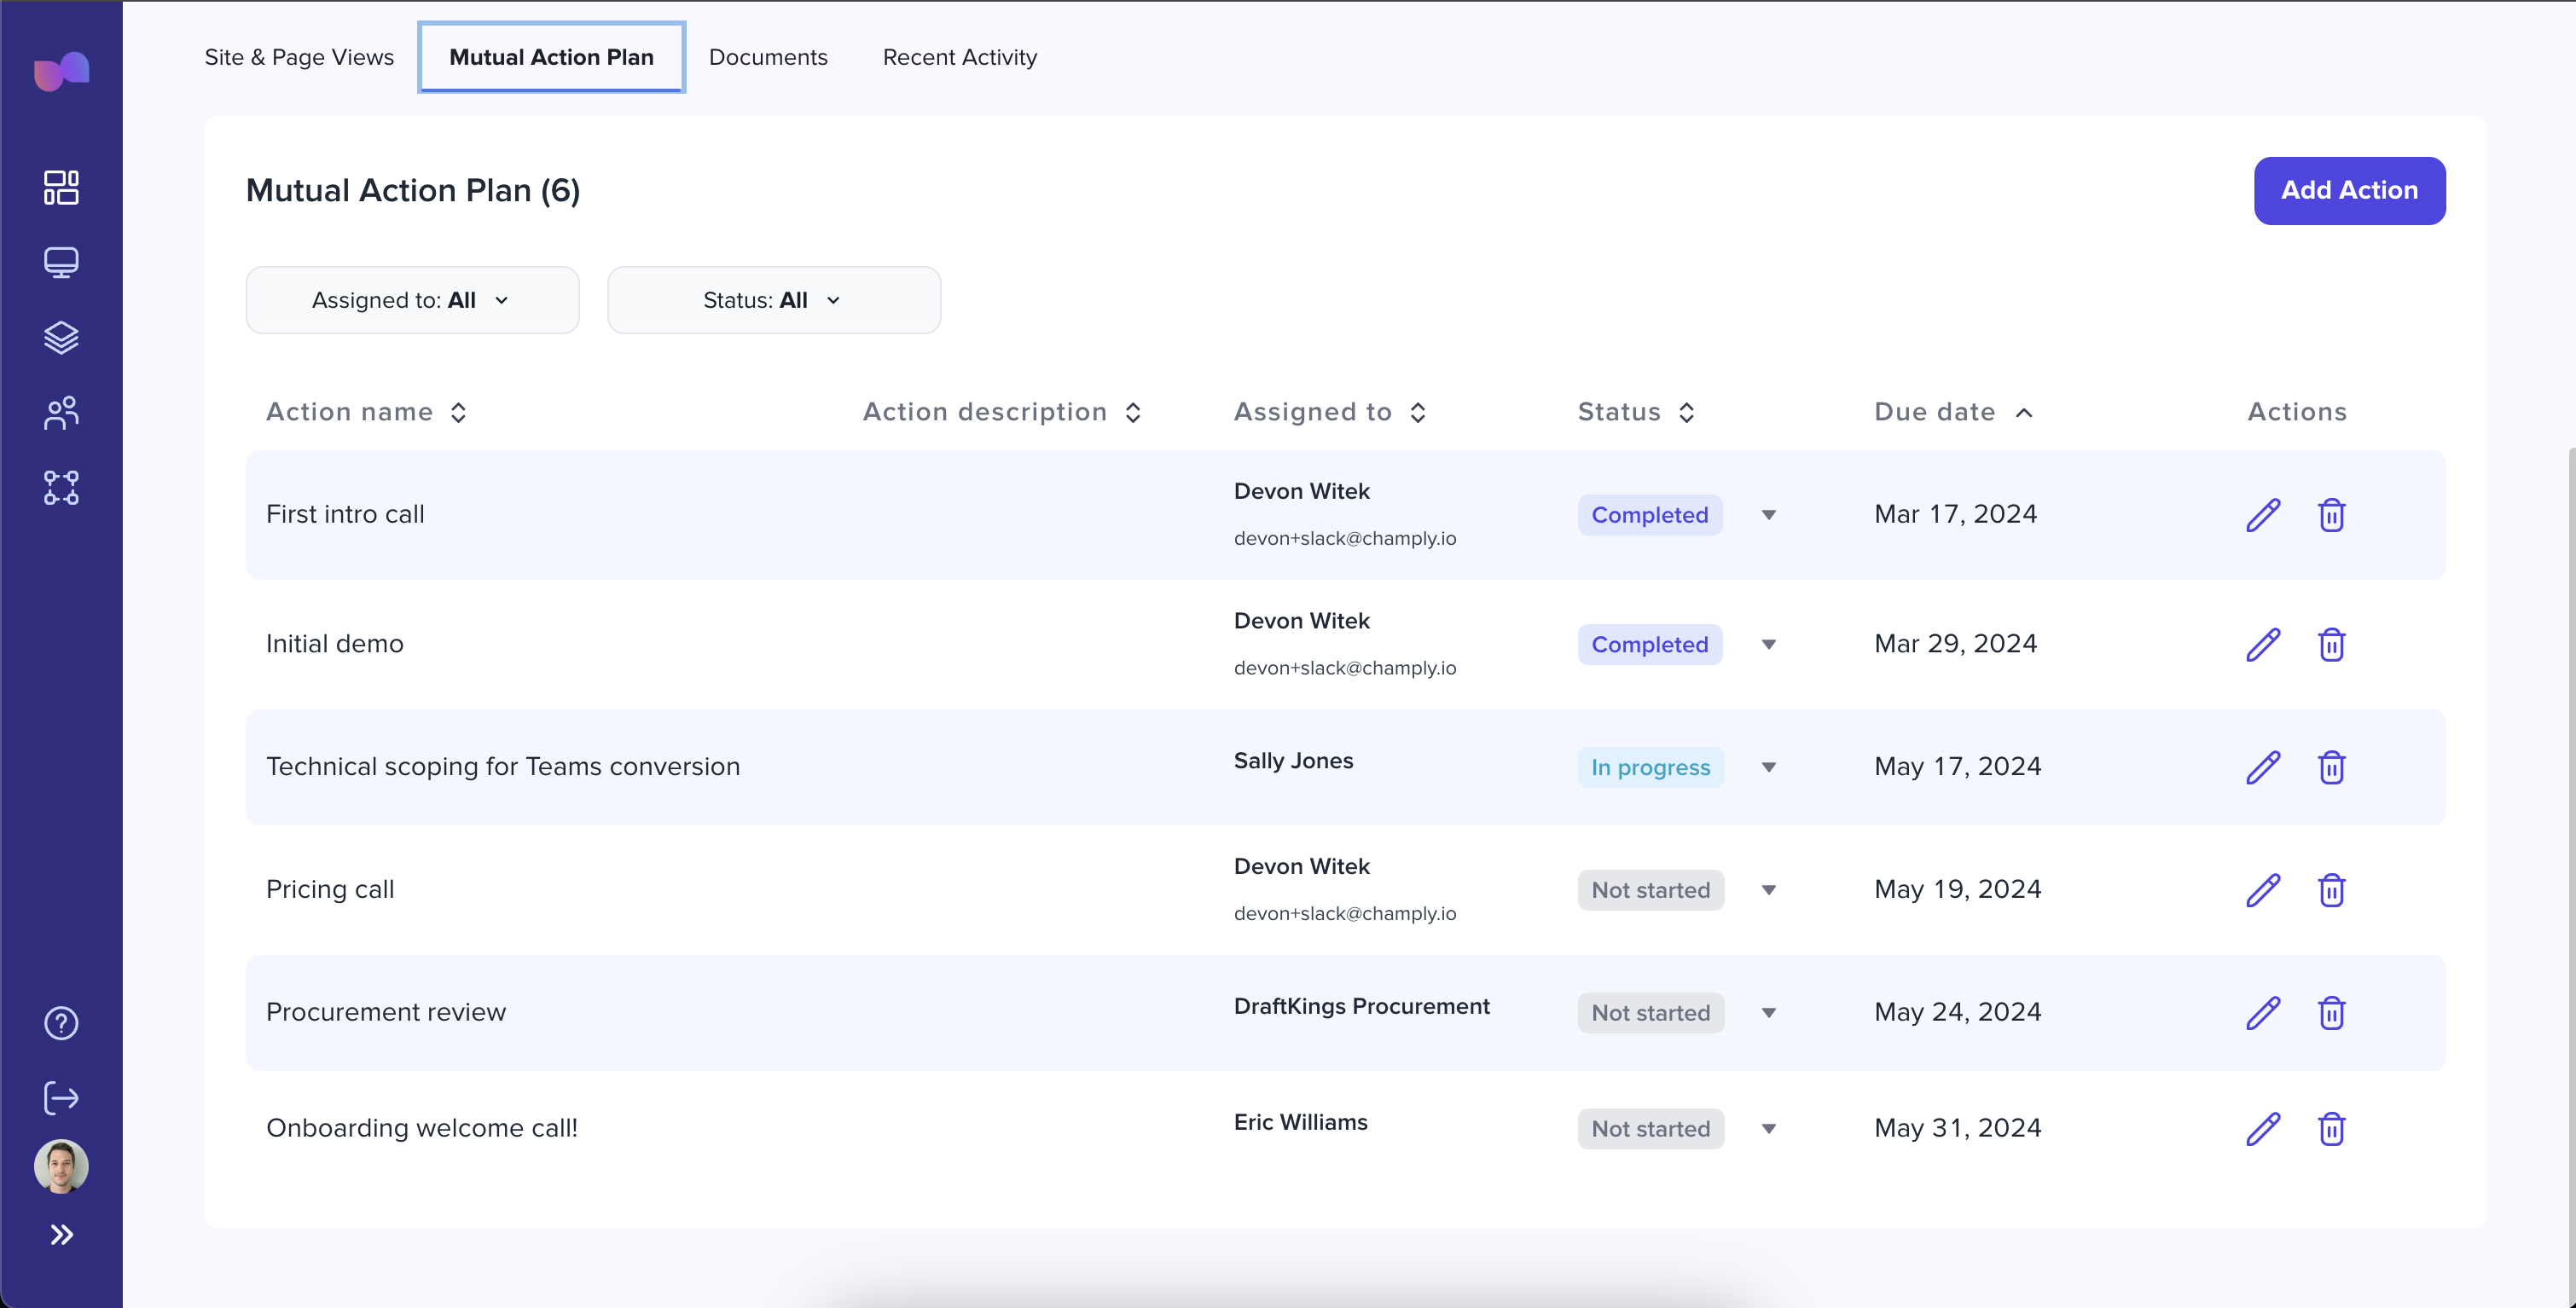2576x1308 pixels.
Task: Delete the Pricing call action
Action: 2331,890
